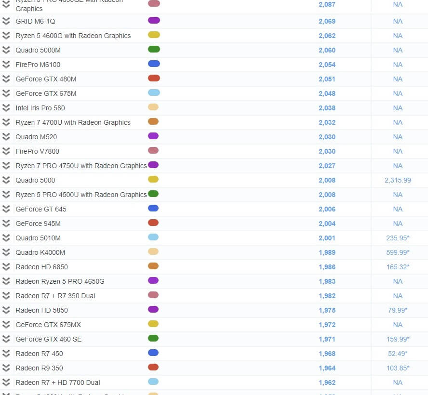The height and width of the screenshot is (395, 428).
Task: Open Radeon Ryzen 5 PRO 4650G link
Action: click(x=60, y=281)
